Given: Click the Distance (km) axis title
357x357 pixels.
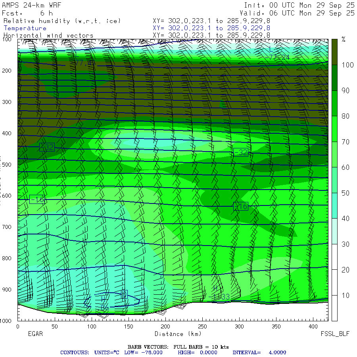Looking at the screenshot, I should coord(175,334).
